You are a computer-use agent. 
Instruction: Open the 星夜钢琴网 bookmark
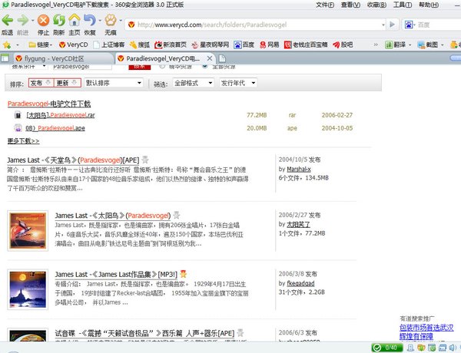tap(210, 45)
